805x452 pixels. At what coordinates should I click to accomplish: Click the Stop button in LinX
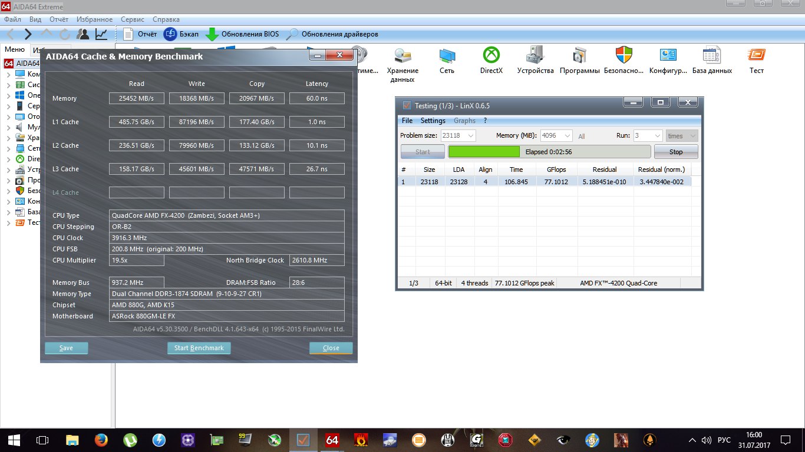(676, 152)
